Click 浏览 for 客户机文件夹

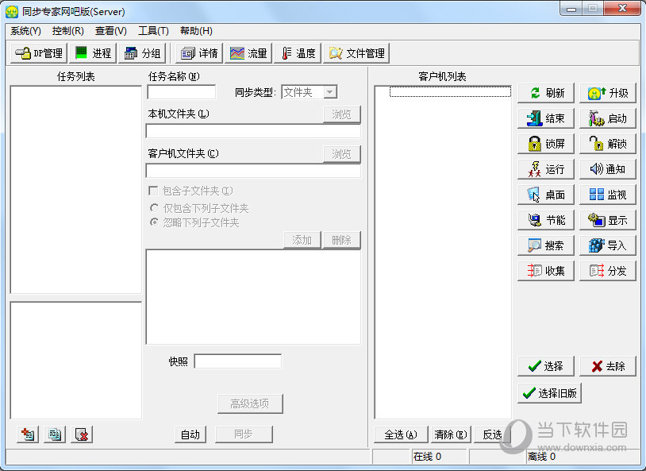coord(341,154)
